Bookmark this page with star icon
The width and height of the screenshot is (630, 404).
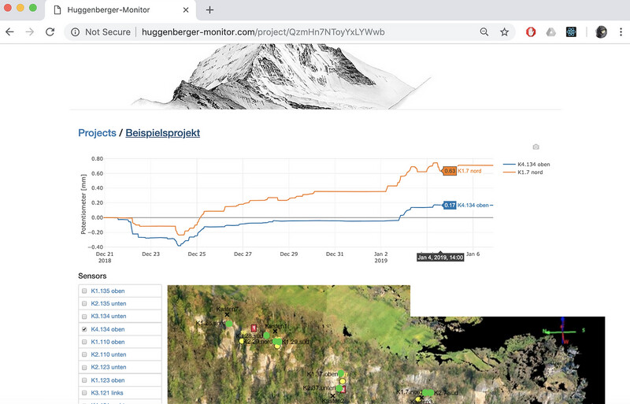[504, 32]
